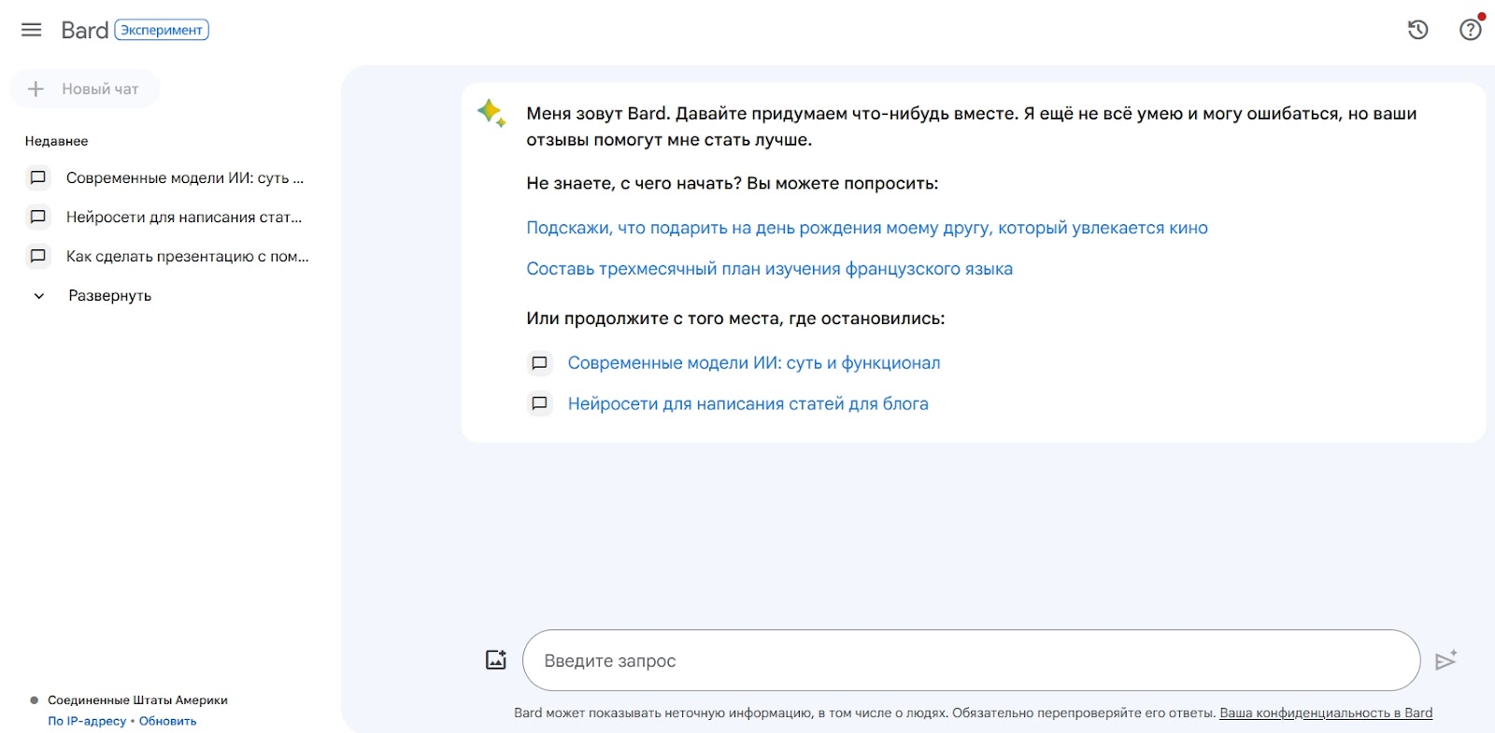
Task: Click the location dot icon near 'Соединенные Штаты Америки'
Action: 35,700
